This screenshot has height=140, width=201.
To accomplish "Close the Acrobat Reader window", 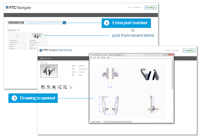I will pos(171,55).
